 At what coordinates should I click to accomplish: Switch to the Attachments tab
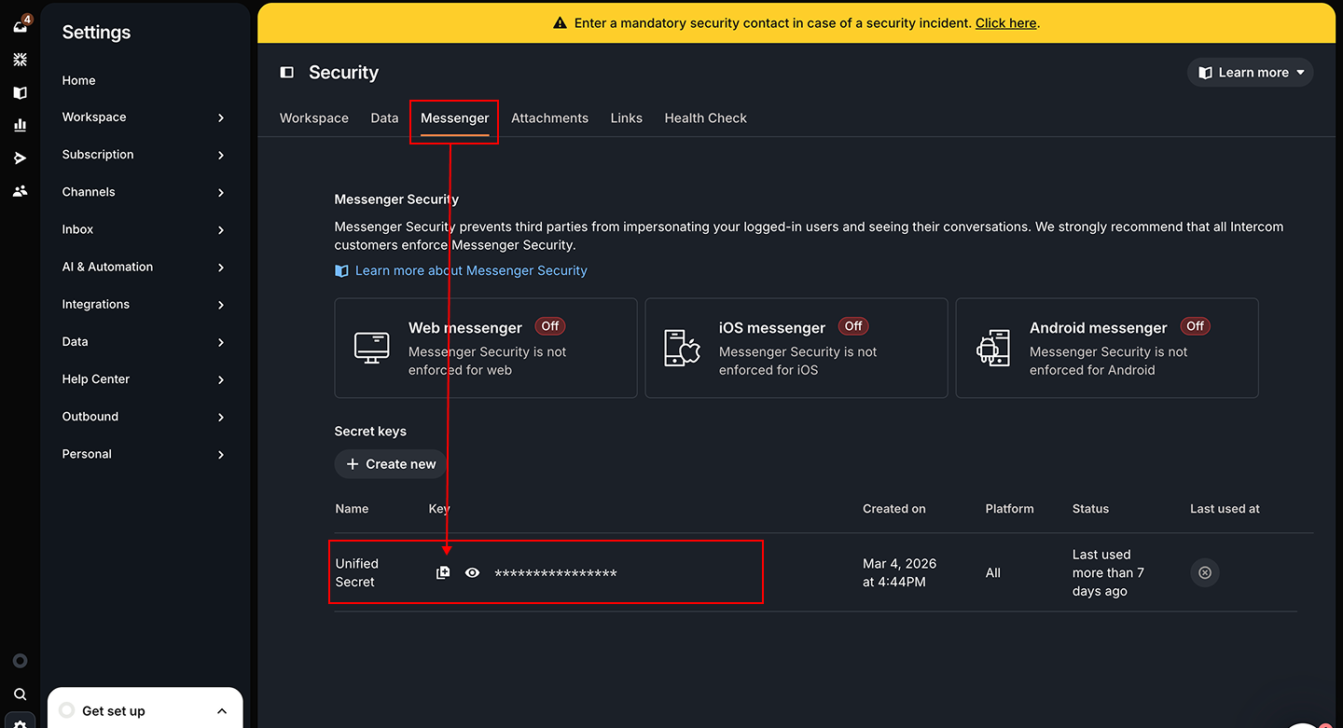point(550,118)
